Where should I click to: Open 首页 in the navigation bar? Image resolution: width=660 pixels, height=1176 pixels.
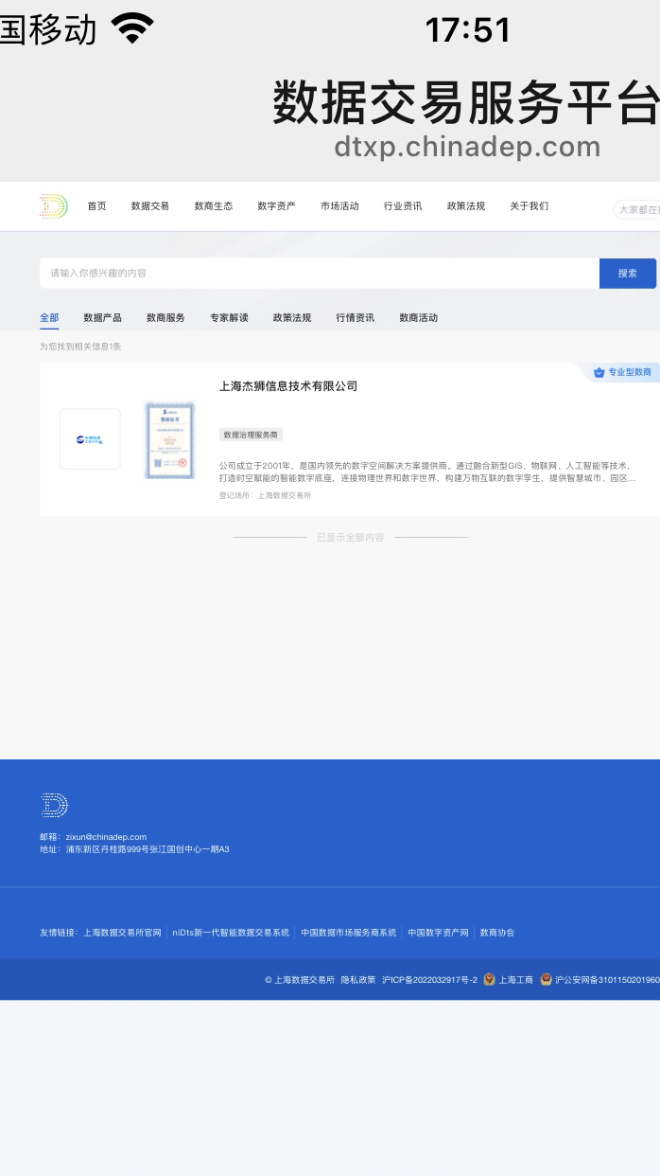click(97, 206)
